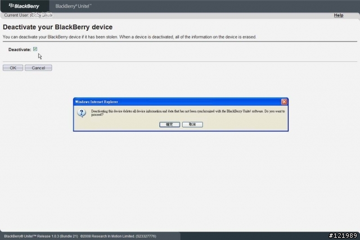Click the BlackBerry logo in header
Screen dimensions: 360x240
click(24, 6)
